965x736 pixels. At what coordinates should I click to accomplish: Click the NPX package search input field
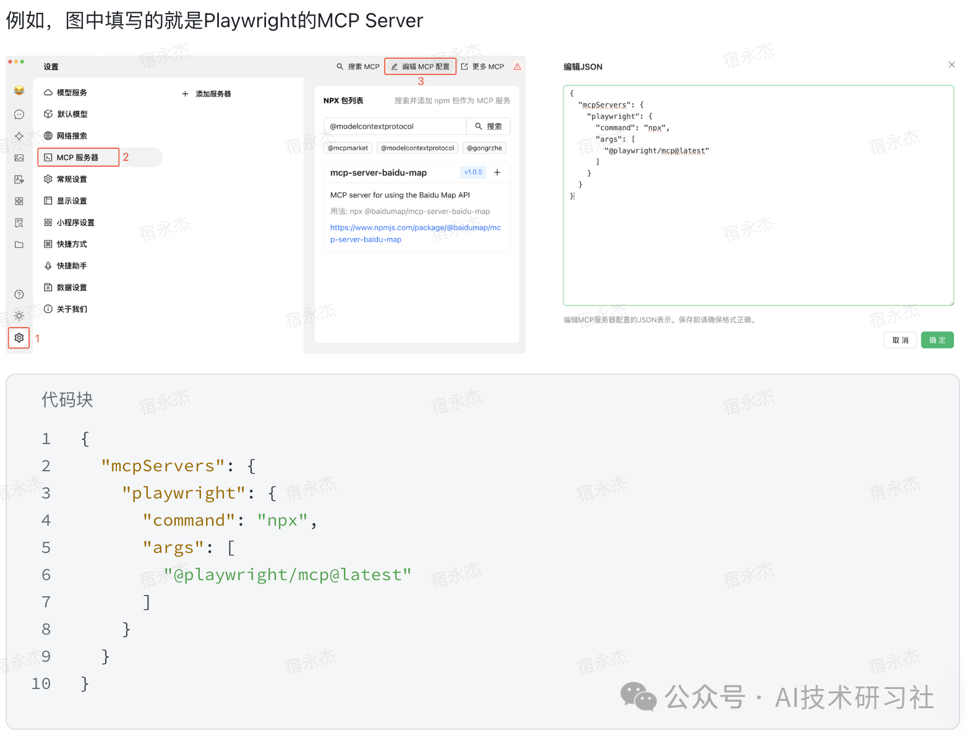(395, 126)
